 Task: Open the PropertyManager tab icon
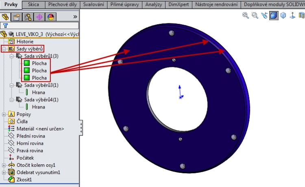tap(17, 17)
